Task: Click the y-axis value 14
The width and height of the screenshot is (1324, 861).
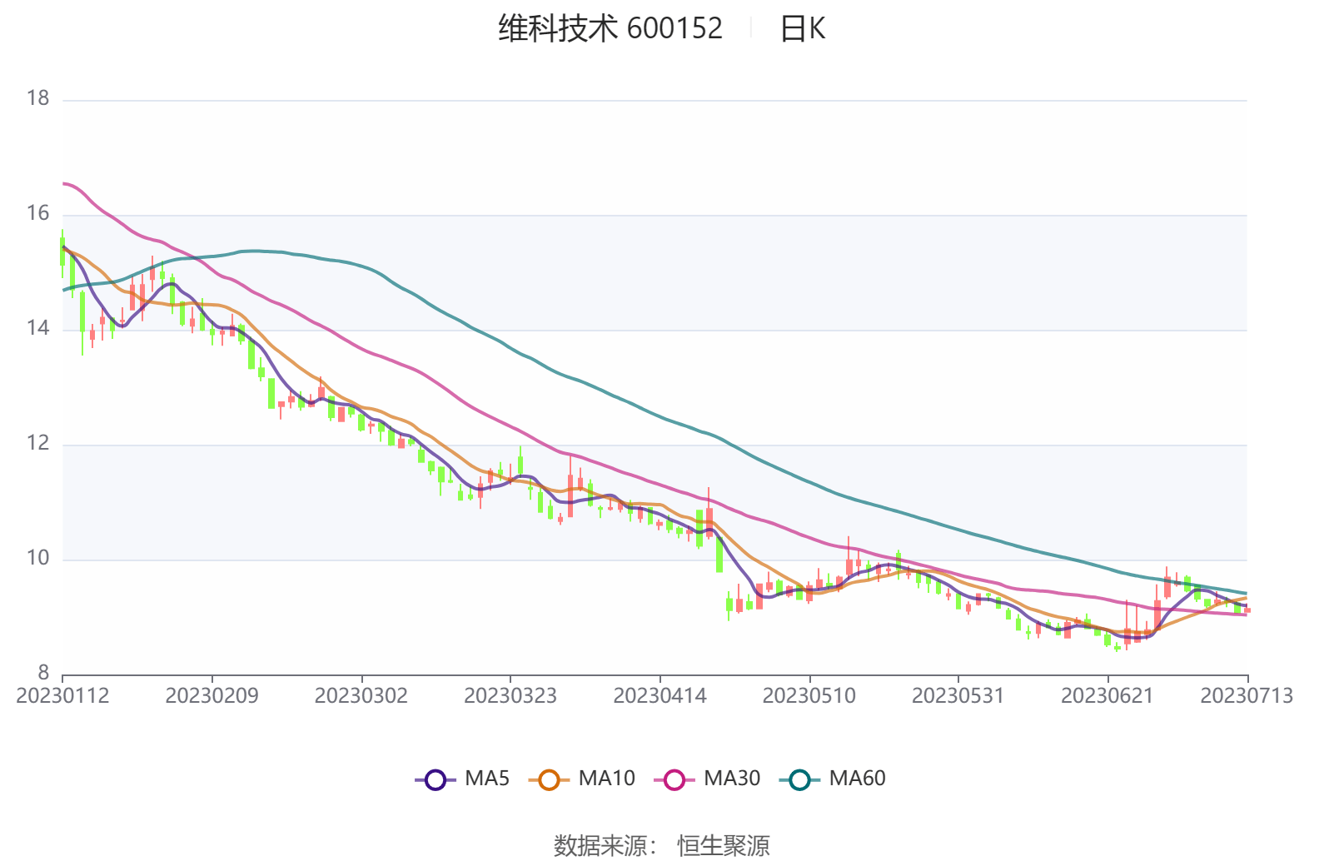Action: click(38, 328)
